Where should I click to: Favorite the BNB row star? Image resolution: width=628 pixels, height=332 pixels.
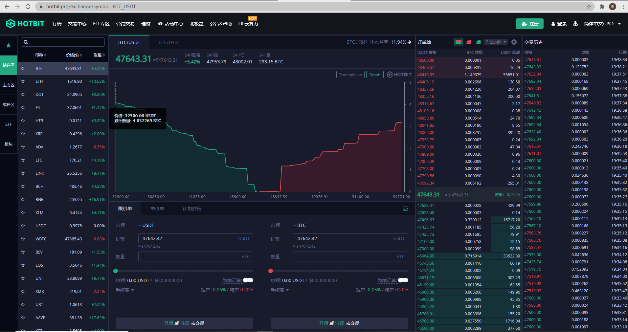click(23, 200)
